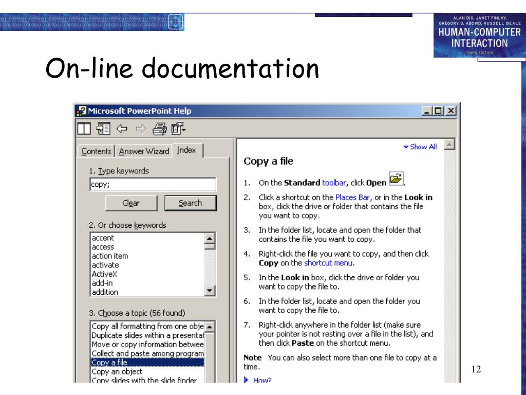
Task: Select topic 'Copy an object'
Action: pos(147,371)
